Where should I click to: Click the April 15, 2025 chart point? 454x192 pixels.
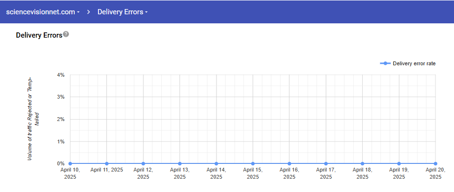[x=253, y=163]
